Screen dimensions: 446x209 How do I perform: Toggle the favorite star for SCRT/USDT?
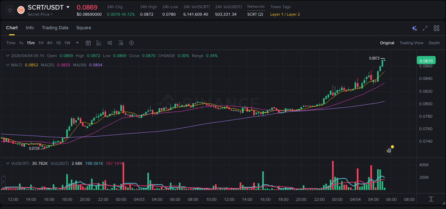(x=10, y=10)
